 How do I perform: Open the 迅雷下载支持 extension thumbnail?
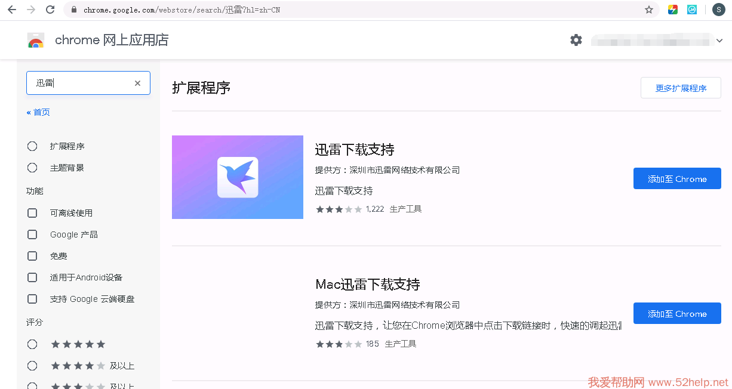coord(238,177)
